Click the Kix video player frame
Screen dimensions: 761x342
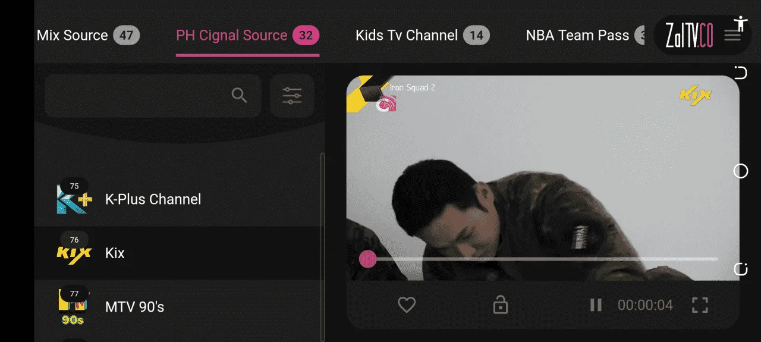point(543,178)
